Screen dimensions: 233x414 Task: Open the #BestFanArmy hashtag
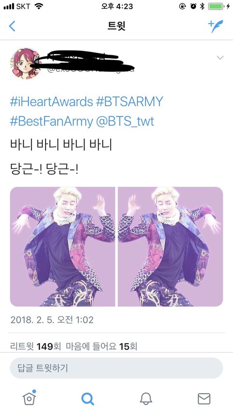pyautogui.click(x=51, y=122)
